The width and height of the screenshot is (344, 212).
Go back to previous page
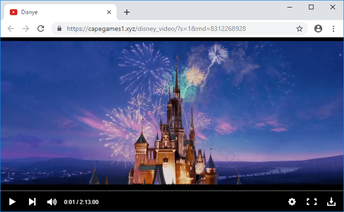pos(10,29)
